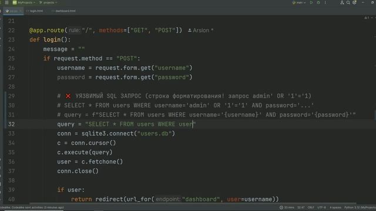The image size is (376, 211).
Task: Open the Code With Me user icon
Action: click(342, 2)
